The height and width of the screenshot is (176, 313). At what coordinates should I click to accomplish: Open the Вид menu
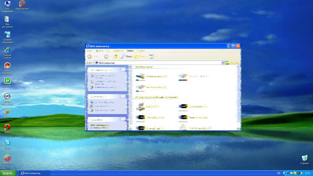(x=108, y=51)
